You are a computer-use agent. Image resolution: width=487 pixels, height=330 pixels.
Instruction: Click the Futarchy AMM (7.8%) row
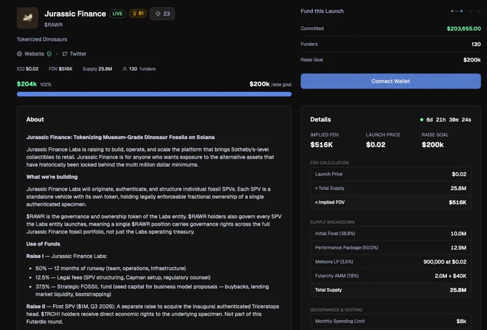point(390,276)
